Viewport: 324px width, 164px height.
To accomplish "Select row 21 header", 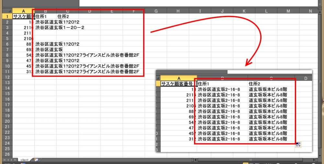I will [7, 127].
